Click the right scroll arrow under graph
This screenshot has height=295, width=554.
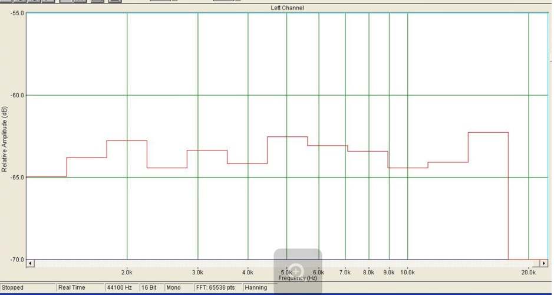tap(543, 263)
